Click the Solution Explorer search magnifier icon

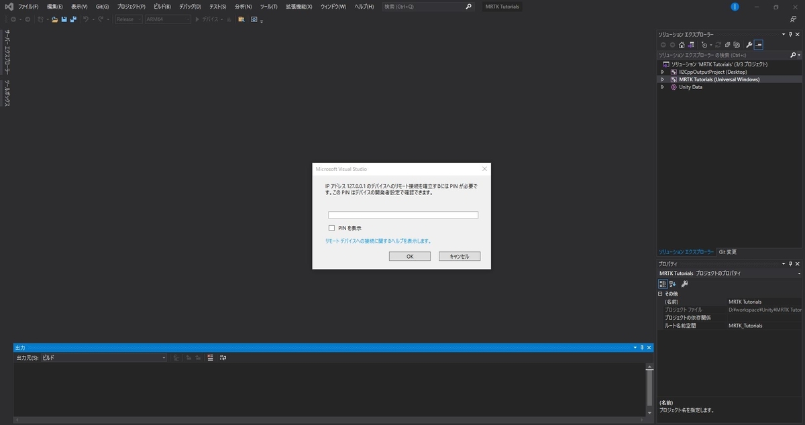[x=793, y=55]
